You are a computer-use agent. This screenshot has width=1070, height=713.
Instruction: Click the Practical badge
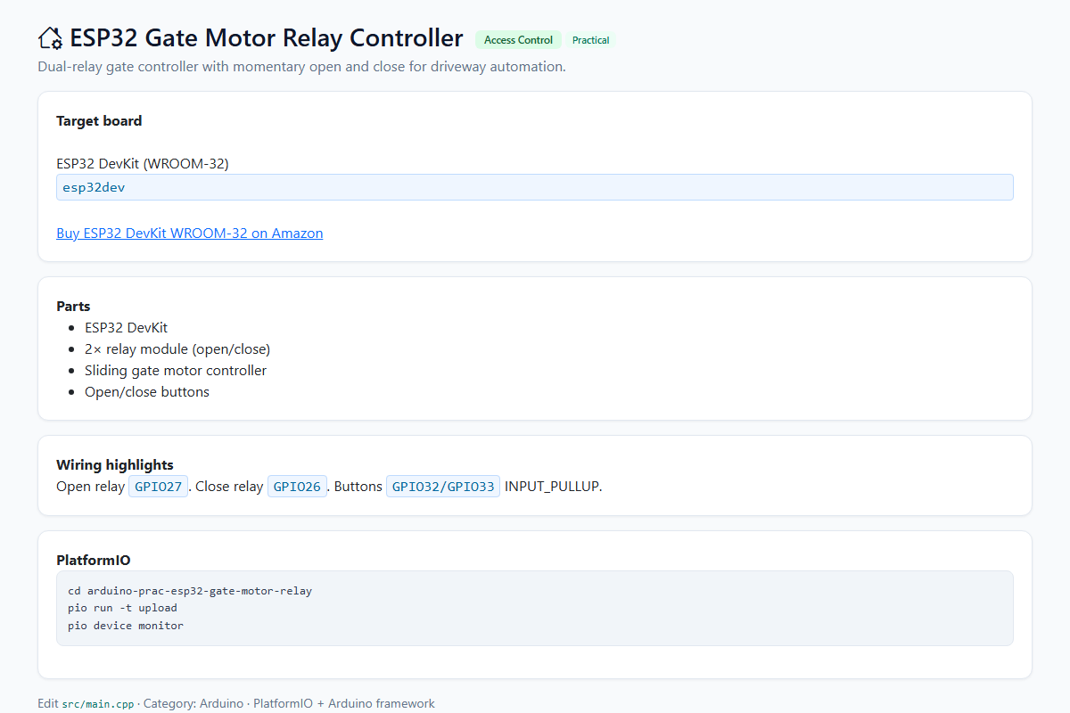click(x=590, y=40)
